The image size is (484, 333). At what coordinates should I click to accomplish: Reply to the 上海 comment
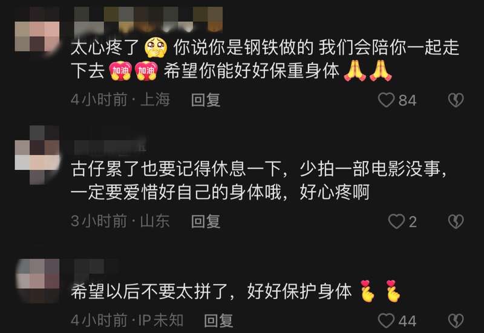206,100
